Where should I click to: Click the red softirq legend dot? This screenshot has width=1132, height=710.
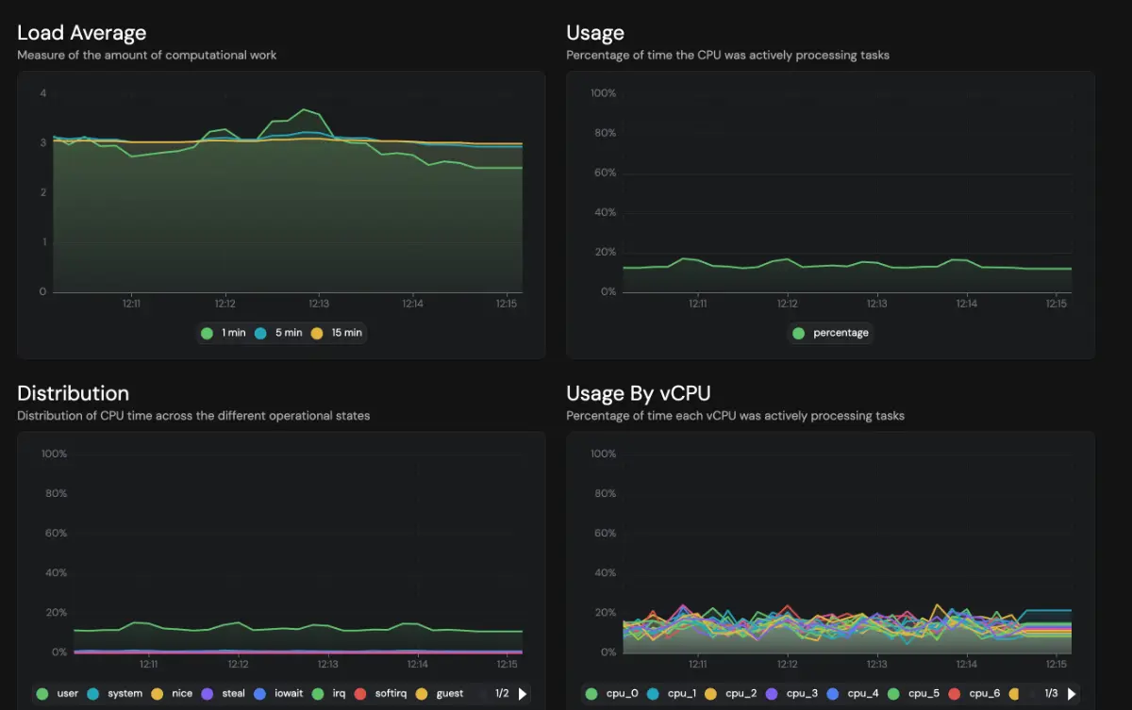click(359, 694)
